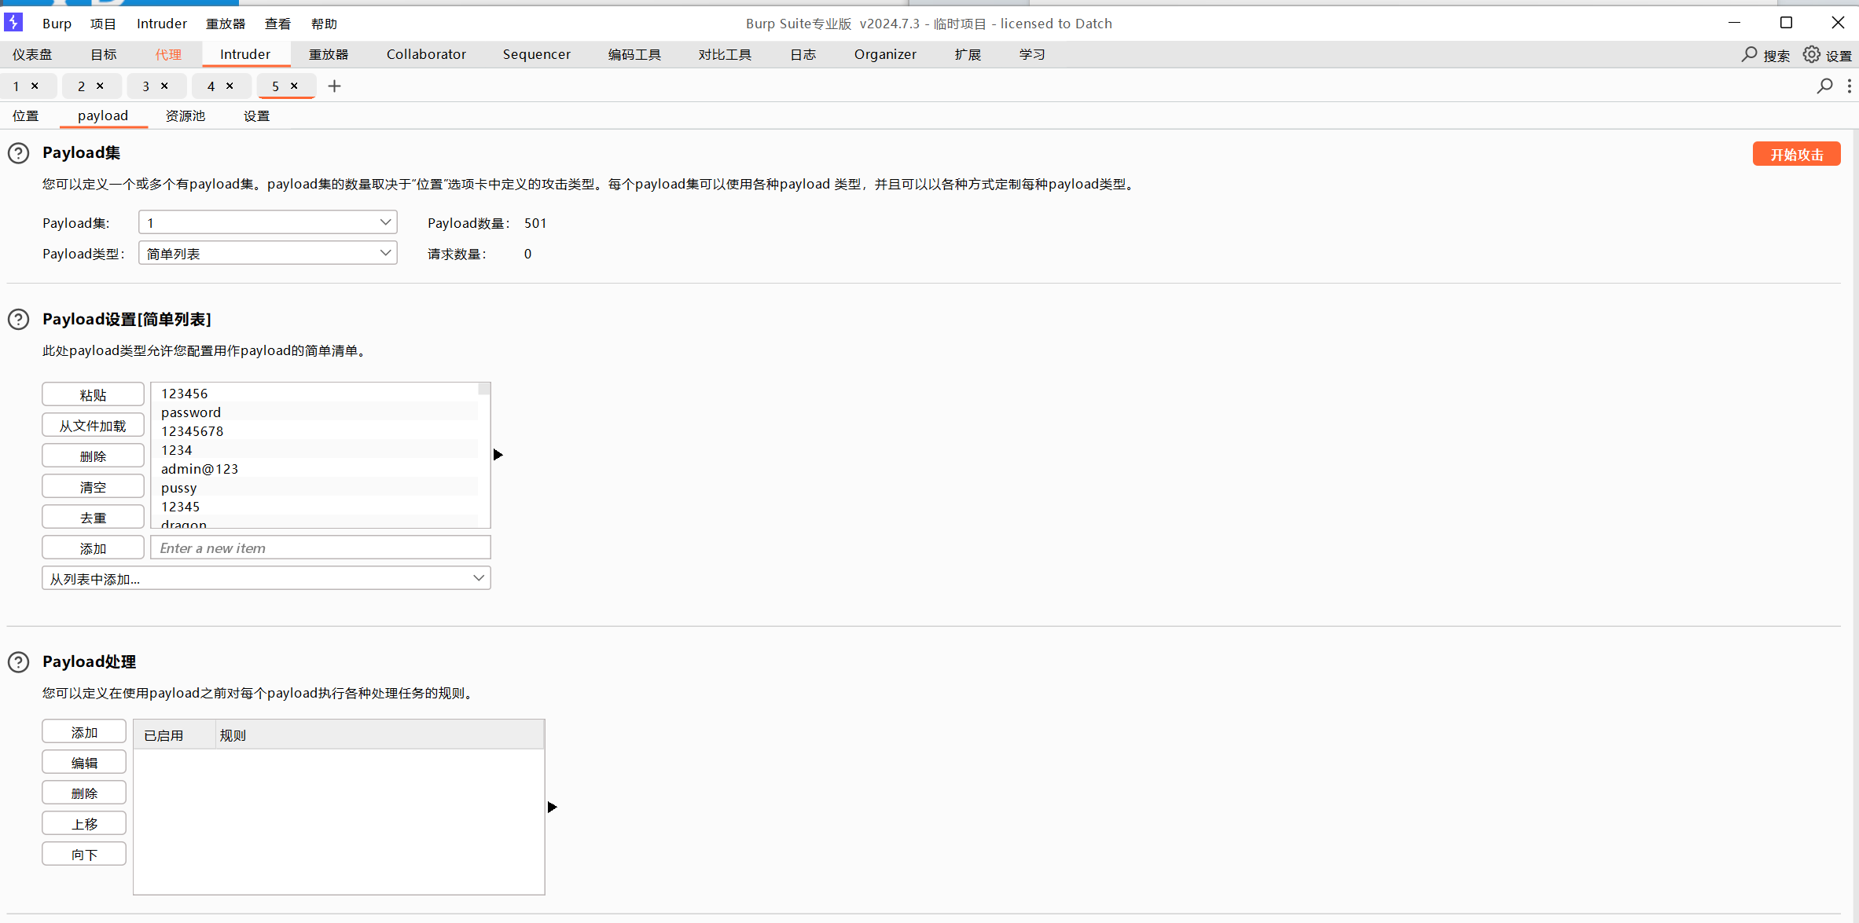This screenshot has width=1859, height=923.
Task: Select 'admin@123' in payload list
Action: [314, 469]
